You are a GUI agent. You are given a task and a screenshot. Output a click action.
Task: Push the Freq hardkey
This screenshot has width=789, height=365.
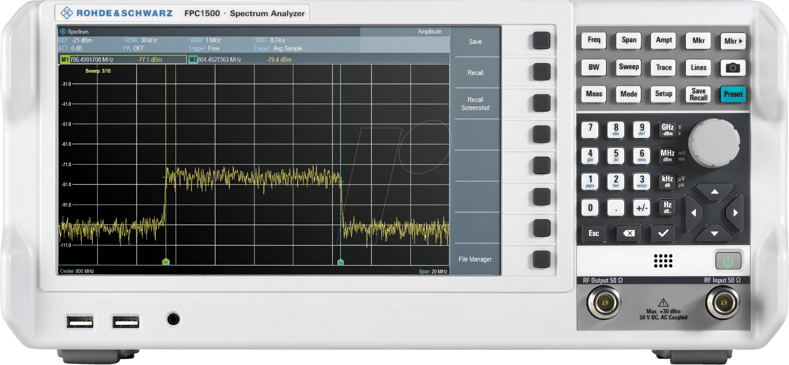pos(594,40)
